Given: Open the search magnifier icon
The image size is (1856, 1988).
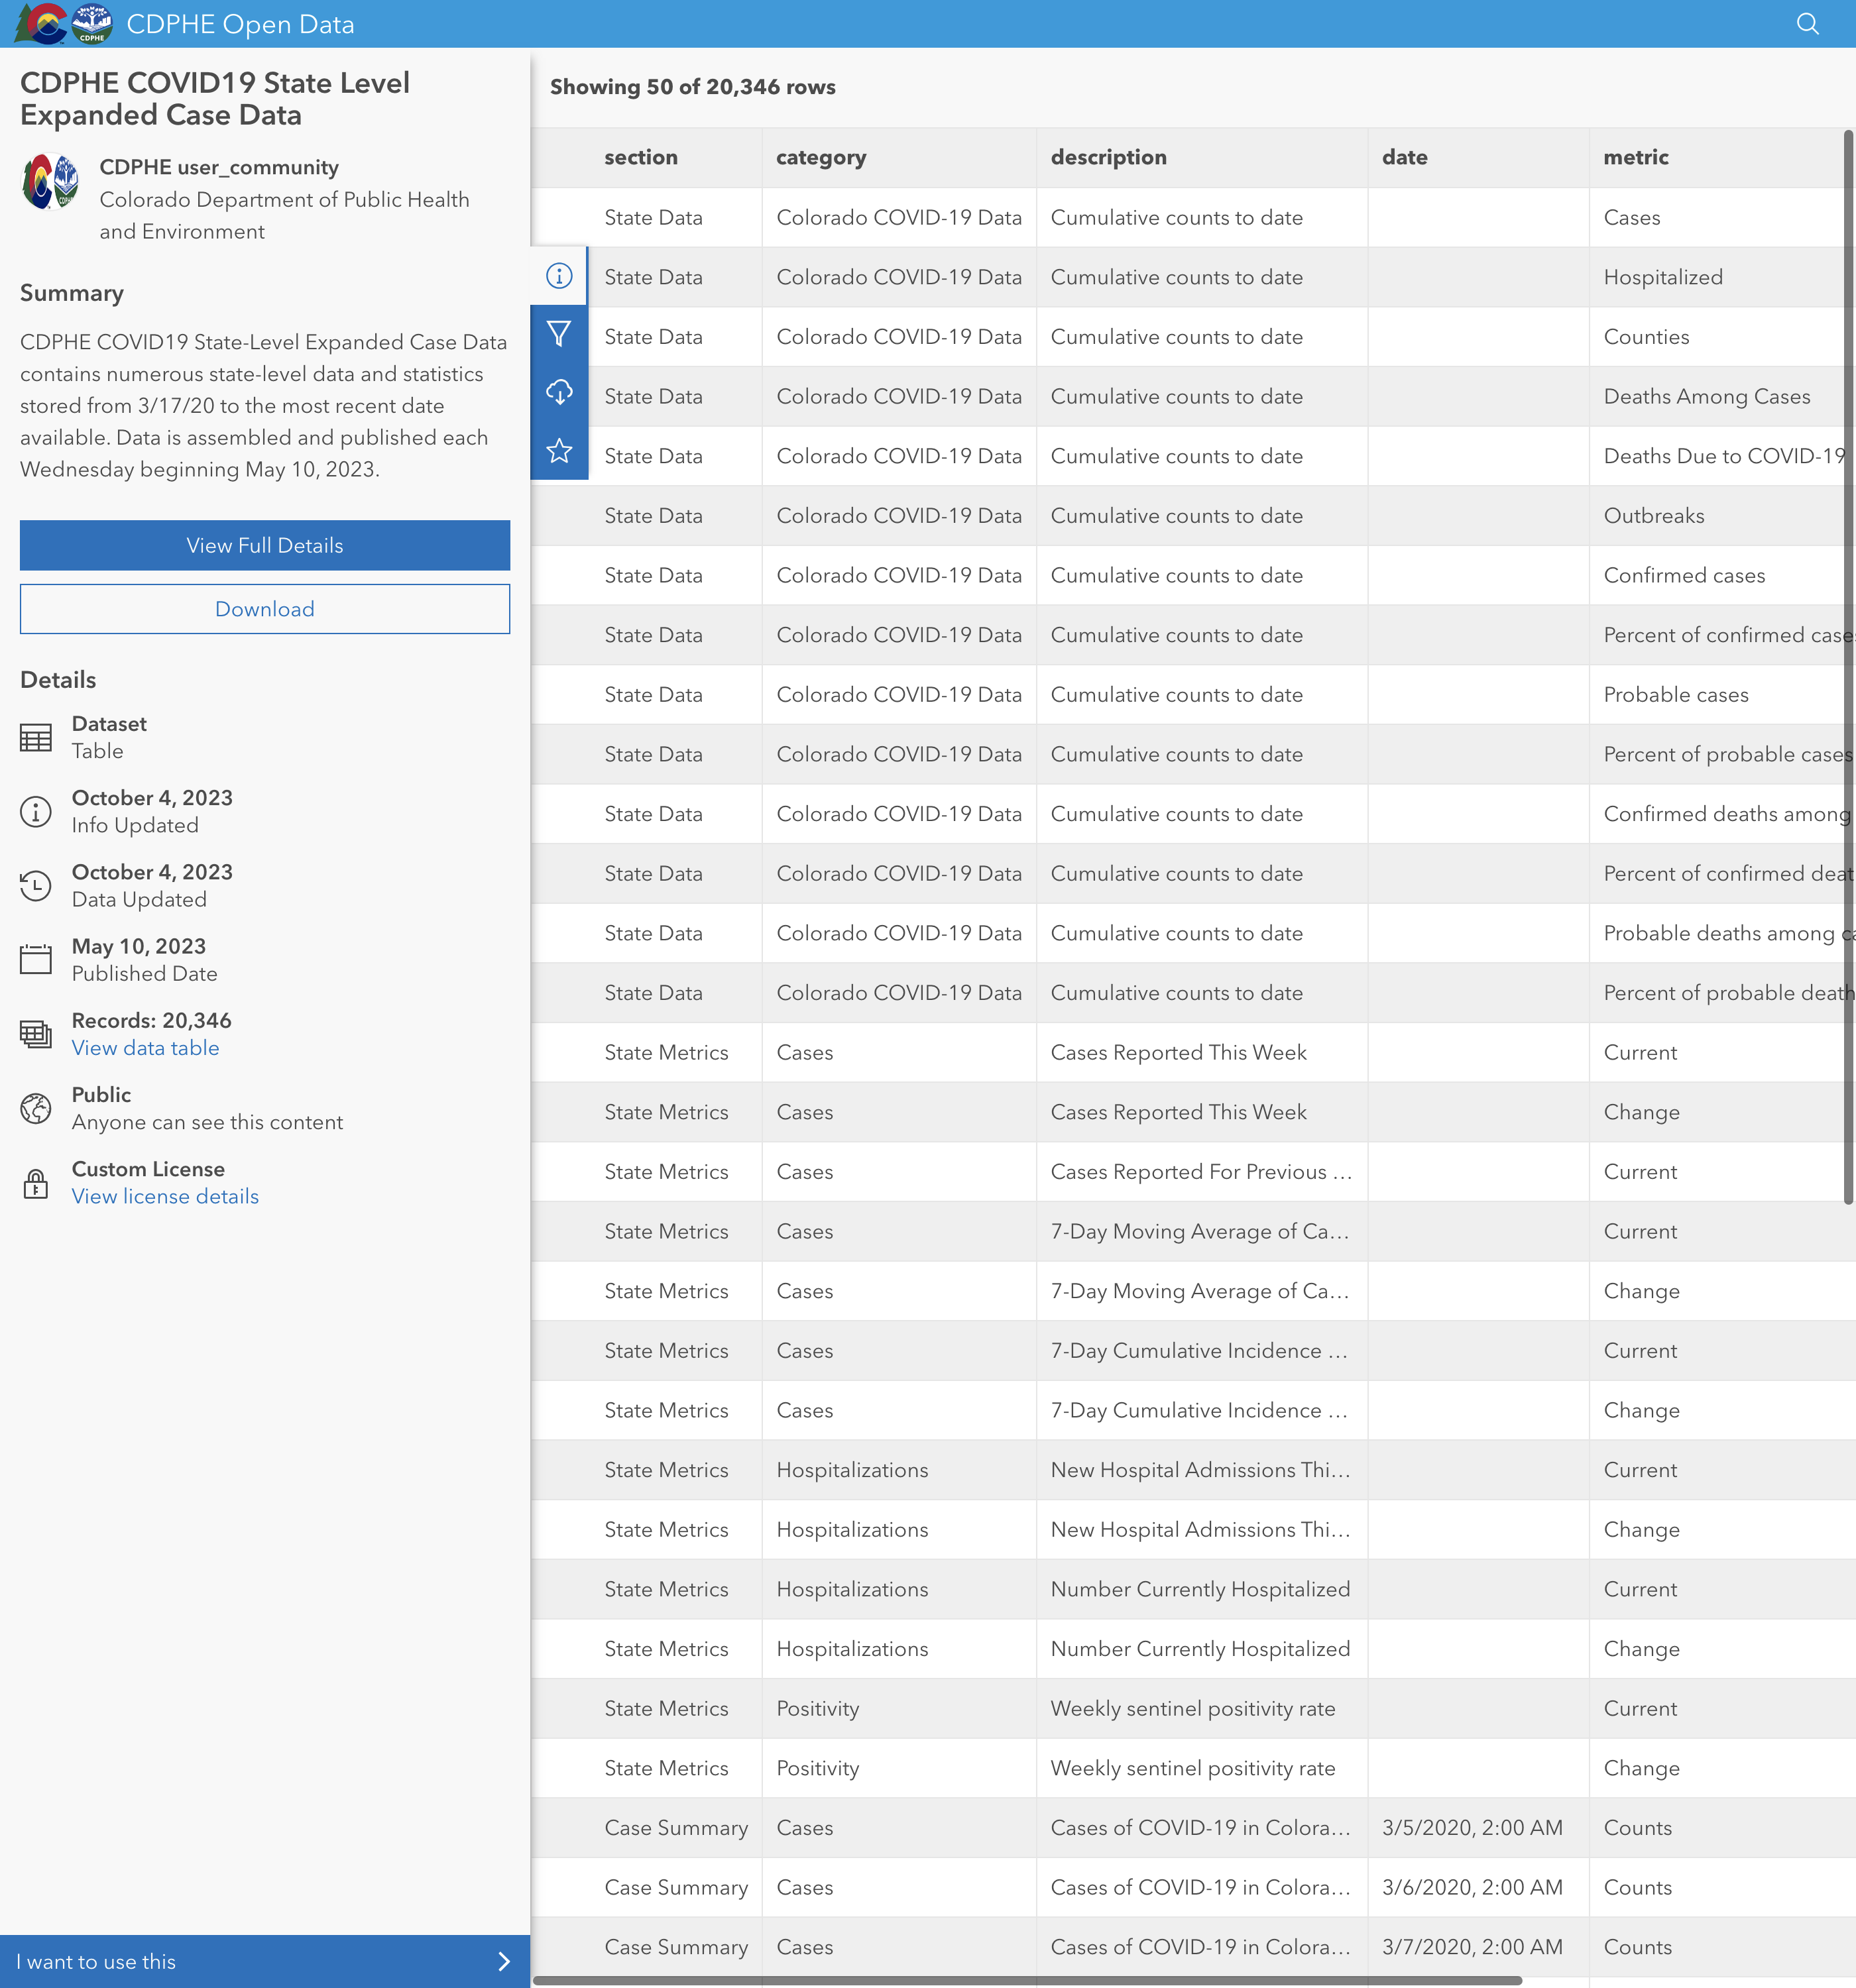Looking at the screenshot, I should click(1807, 24).
